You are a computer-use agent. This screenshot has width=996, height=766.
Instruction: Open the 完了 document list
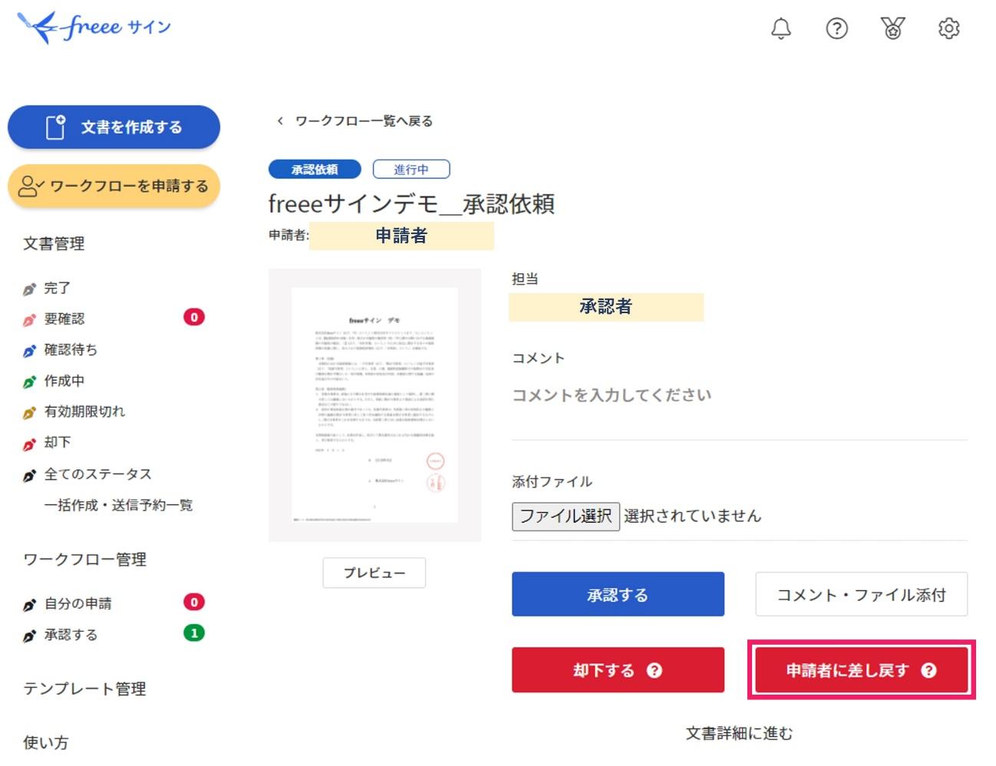[57, 289]
